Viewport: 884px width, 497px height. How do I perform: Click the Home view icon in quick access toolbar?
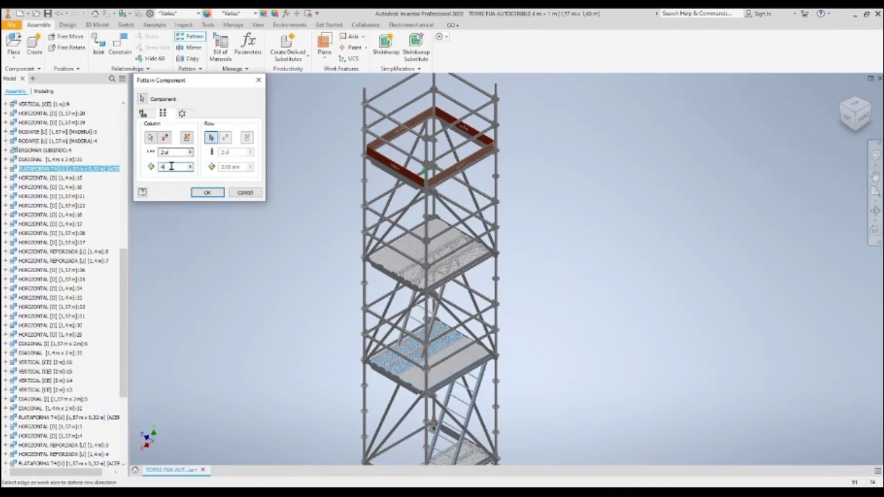pyautogui.click(x=95, y=13)
